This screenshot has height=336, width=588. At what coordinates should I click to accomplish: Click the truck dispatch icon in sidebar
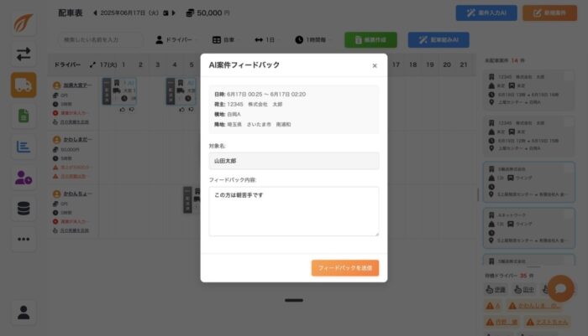[x=24, y=85]
